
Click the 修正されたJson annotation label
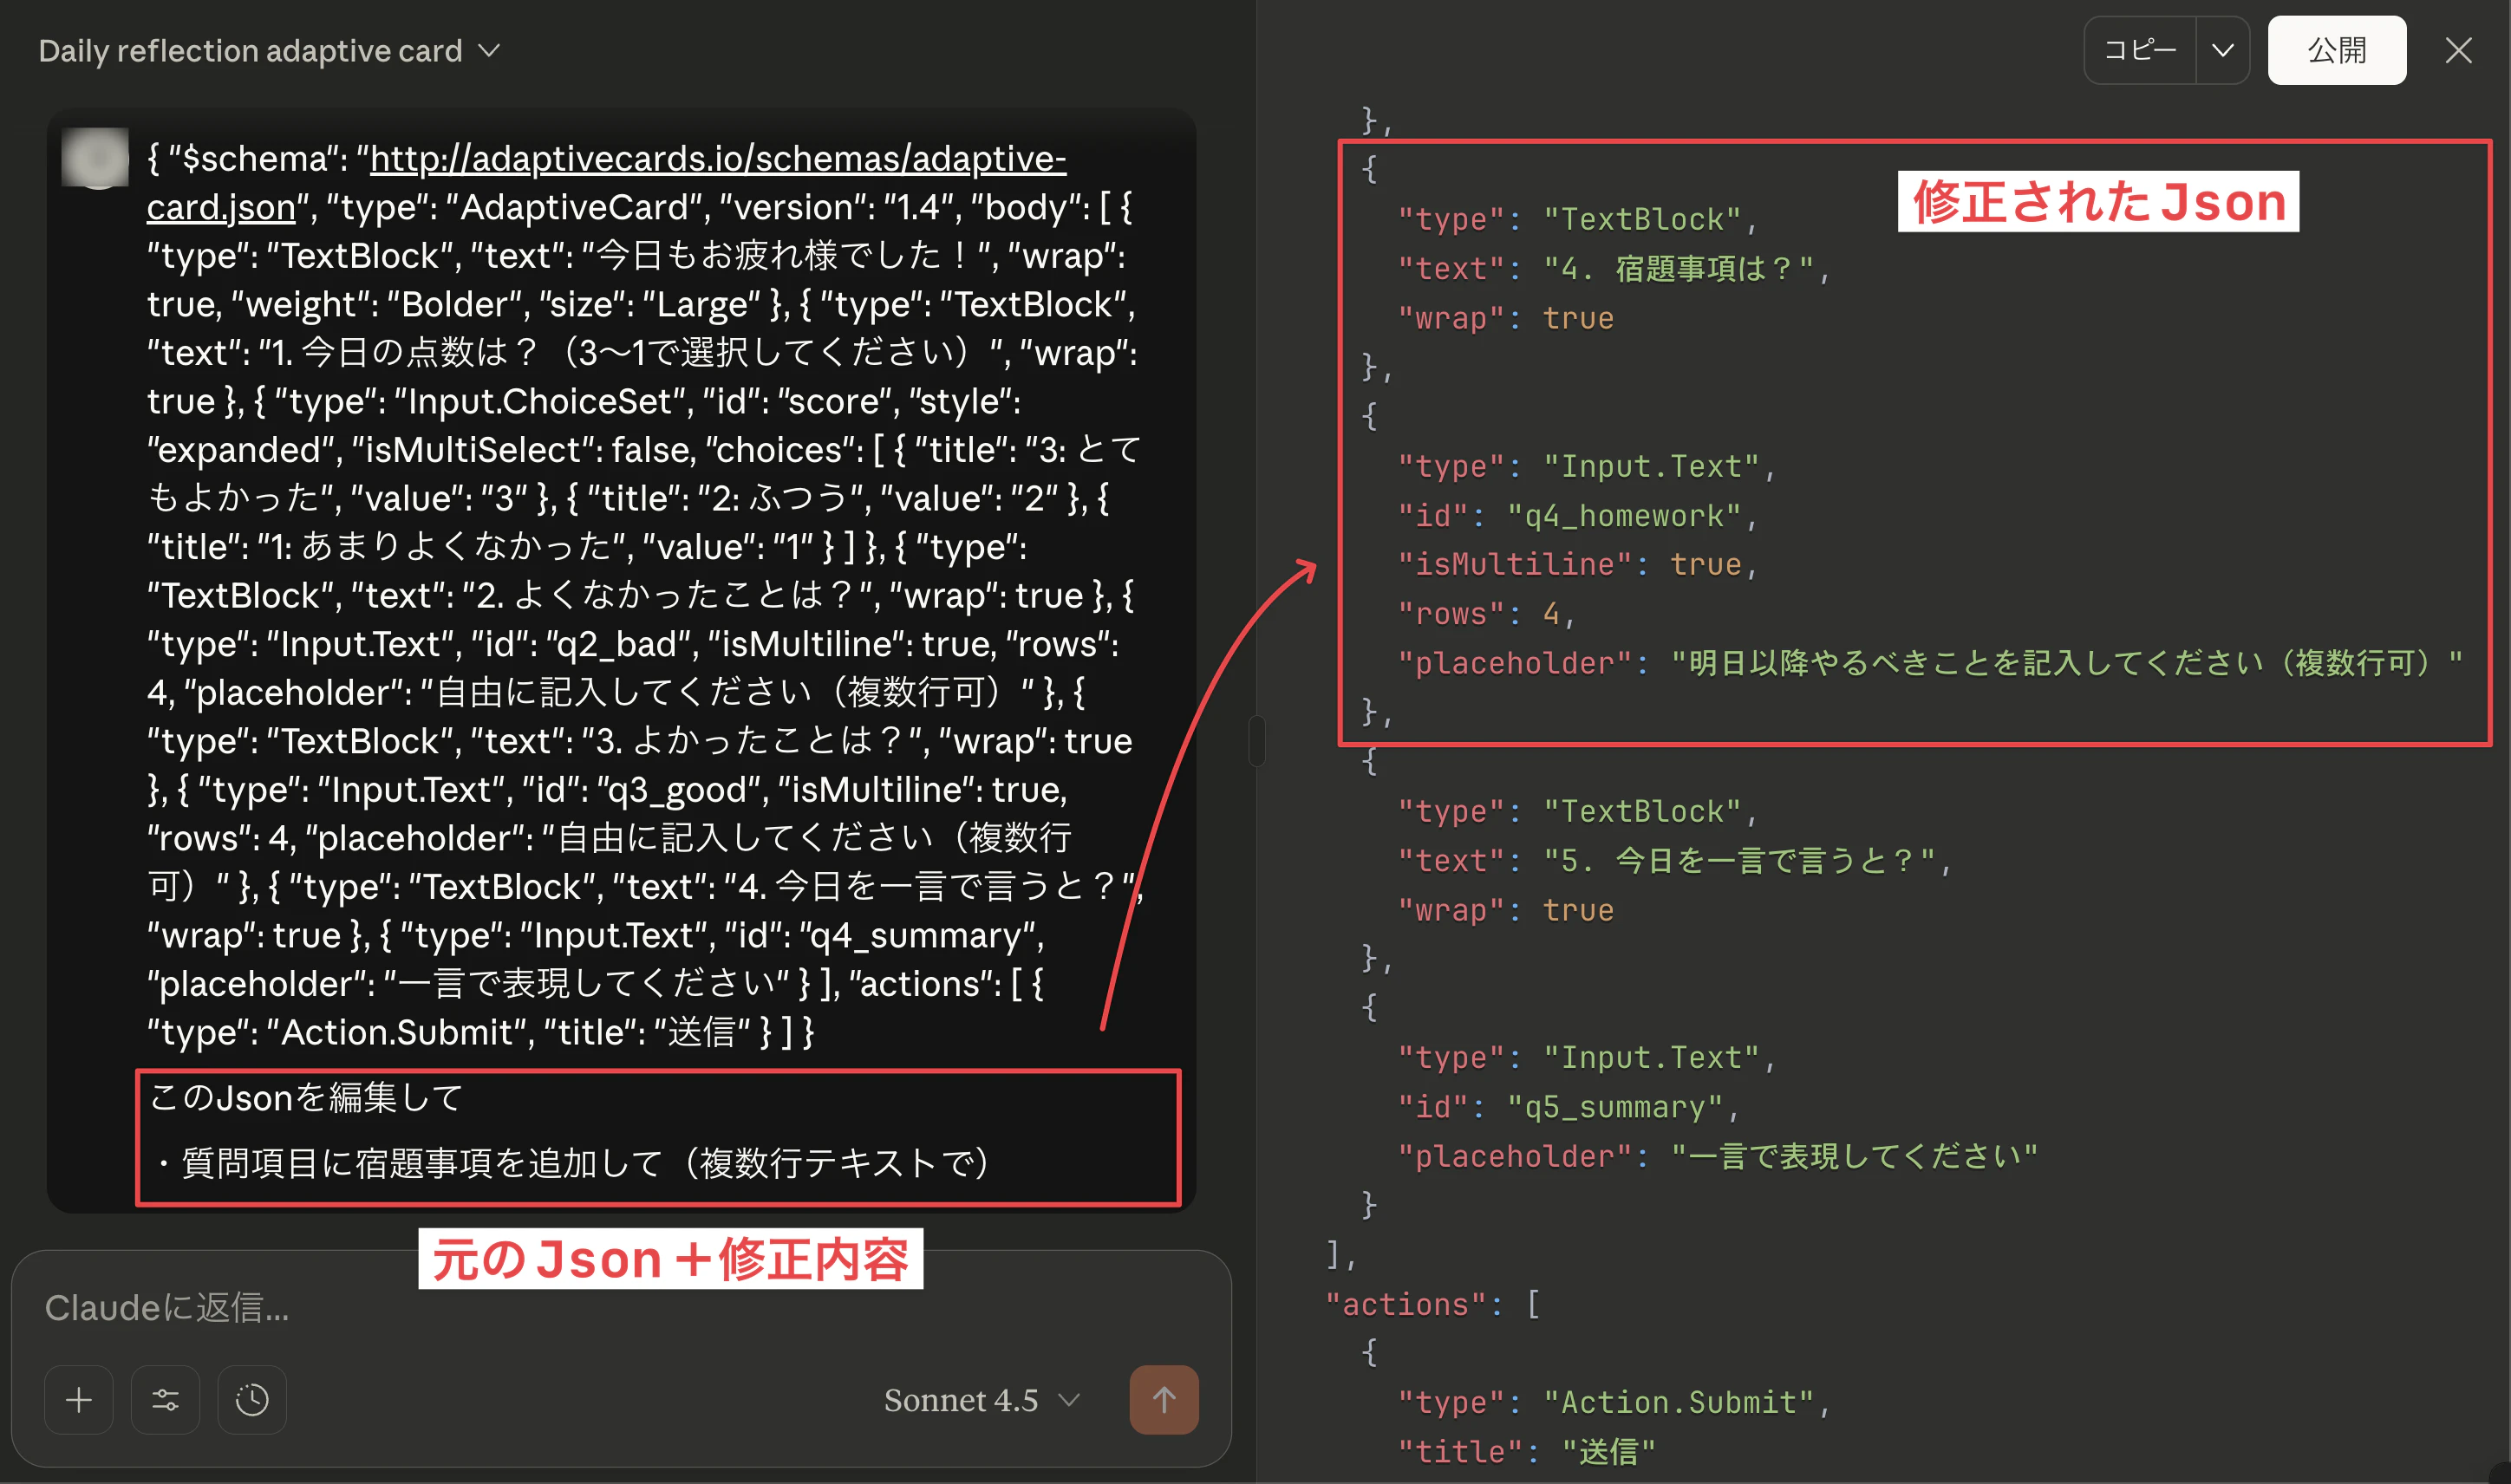pos(2097,202)
